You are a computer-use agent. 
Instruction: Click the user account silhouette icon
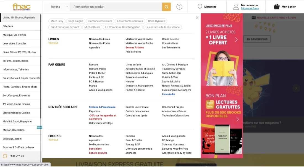point(236,7)
